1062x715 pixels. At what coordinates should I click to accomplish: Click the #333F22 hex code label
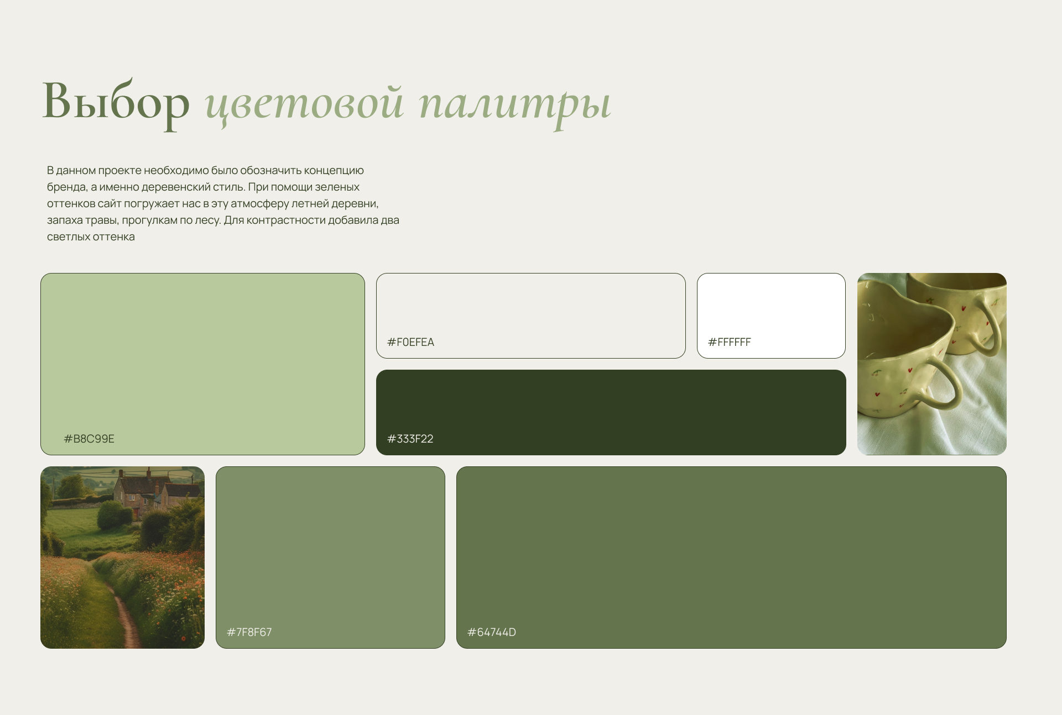point(410,439)
